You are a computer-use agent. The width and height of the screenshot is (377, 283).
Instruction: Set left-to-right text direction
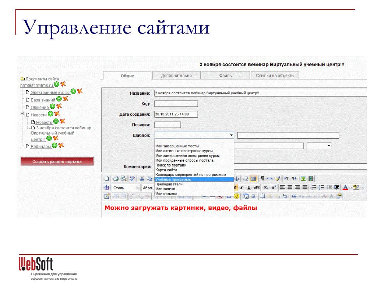click(x=286, y=179)
